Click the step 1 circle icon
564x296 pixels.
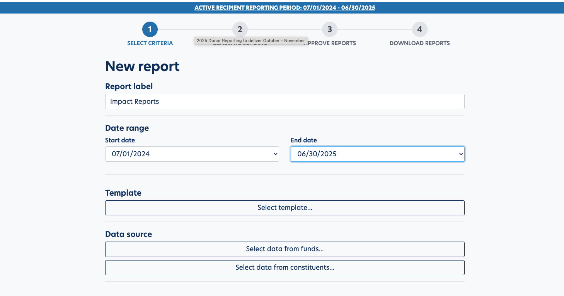click(150, 29)
